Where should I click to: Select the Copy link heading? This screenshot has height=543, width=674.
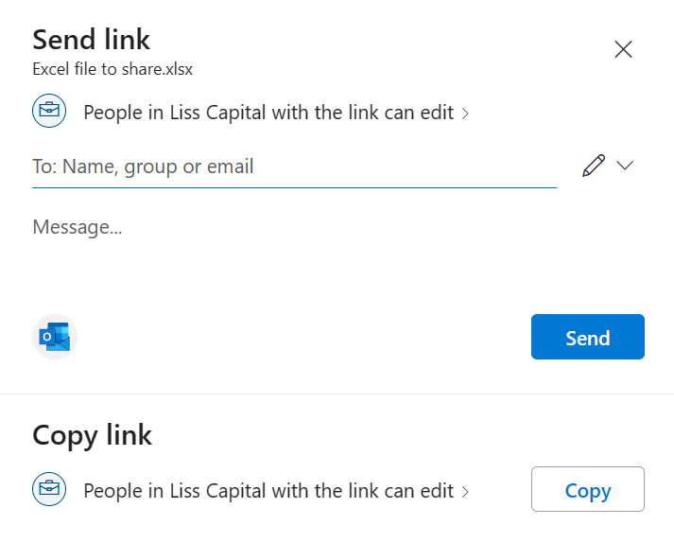92,435
